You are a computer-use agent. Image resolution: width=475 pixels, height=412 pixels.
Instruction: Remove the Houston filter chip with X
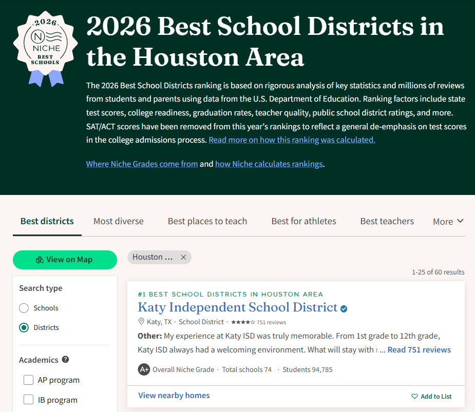click(x=183, y=257)
